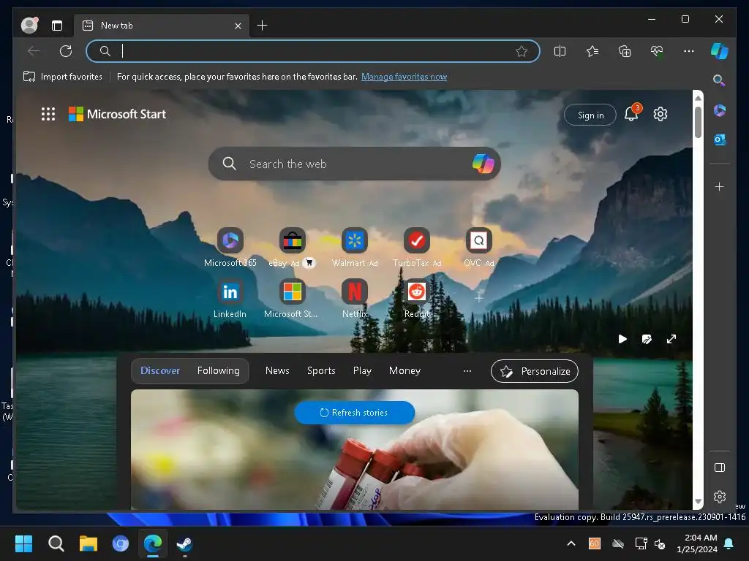Open notifications bell with badge
Screen dimensions: 749x561
[632, 113]
